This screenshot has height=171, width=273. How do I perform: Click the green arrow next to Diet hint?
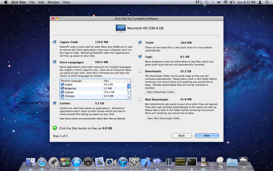pyautogui.click(x=55, y=128)
